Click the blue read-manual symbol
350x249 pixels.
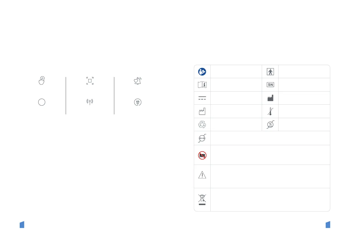202,71
